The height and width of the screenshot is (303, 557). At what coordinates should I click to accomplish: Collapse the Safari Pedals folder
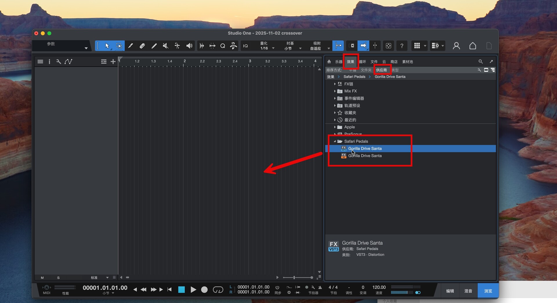click(335, 141)
